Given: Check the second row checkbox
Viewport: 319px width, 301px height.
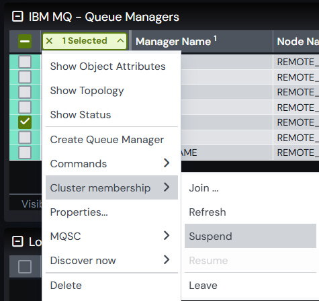Looking at the screenshot, I should 25,77.
